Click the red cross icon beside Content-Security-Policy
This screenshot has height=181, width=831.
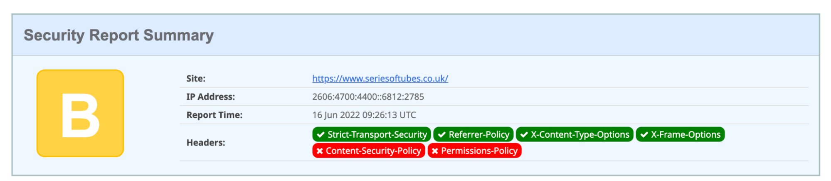[x=319, y=151]
